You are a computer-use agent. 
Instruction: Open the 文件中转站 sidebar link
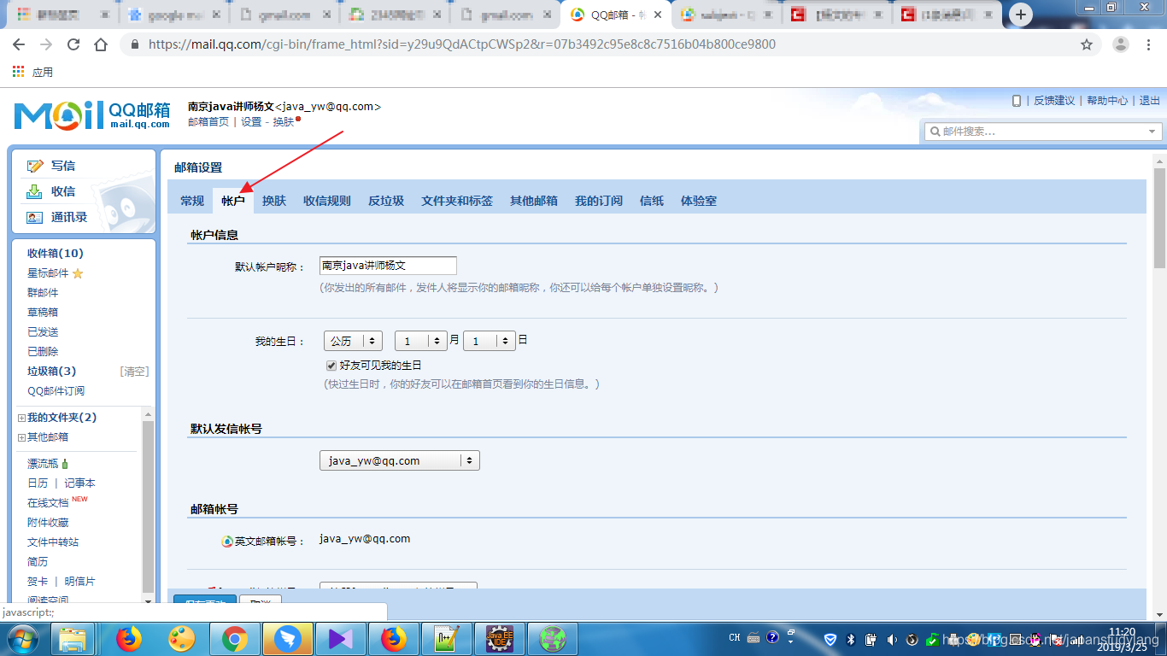pyautogui.click(x=53, y=542)
